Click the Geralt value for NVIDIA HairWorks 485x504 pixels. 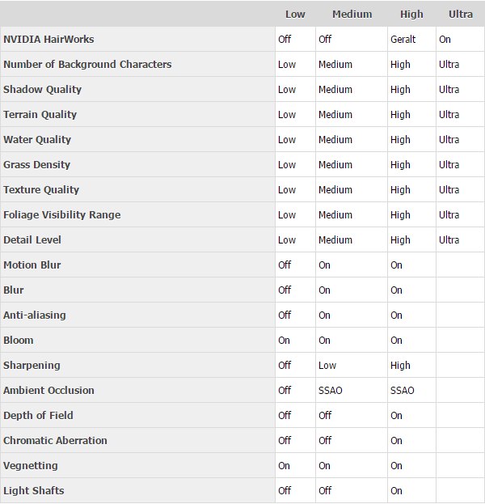coord(403,39)
